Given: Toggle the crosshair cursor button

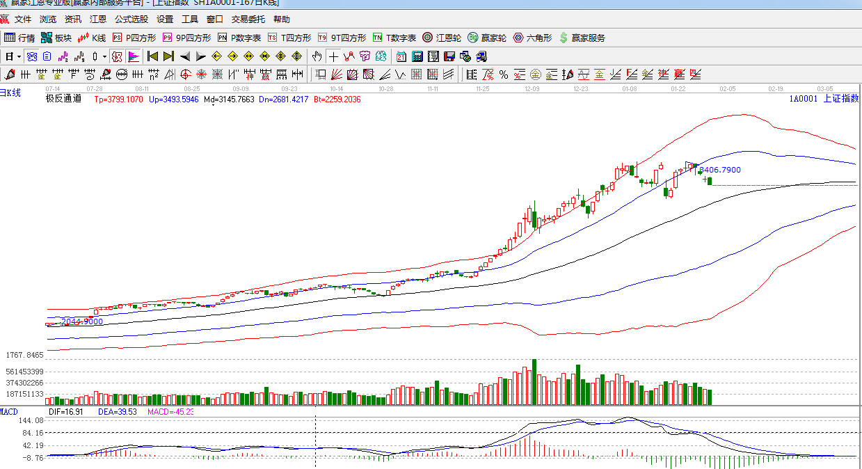Looking at the screenshot, I should [x=333, y=56].
